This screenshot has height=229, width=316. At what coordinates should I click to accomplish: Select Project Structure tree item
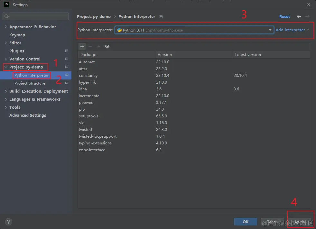tap(30, 83)
